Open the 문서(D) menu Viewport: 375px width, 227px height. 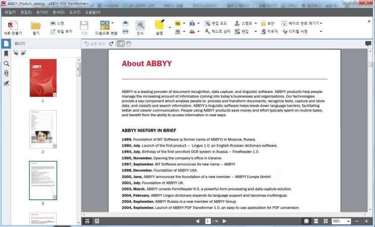click(59, 12)
